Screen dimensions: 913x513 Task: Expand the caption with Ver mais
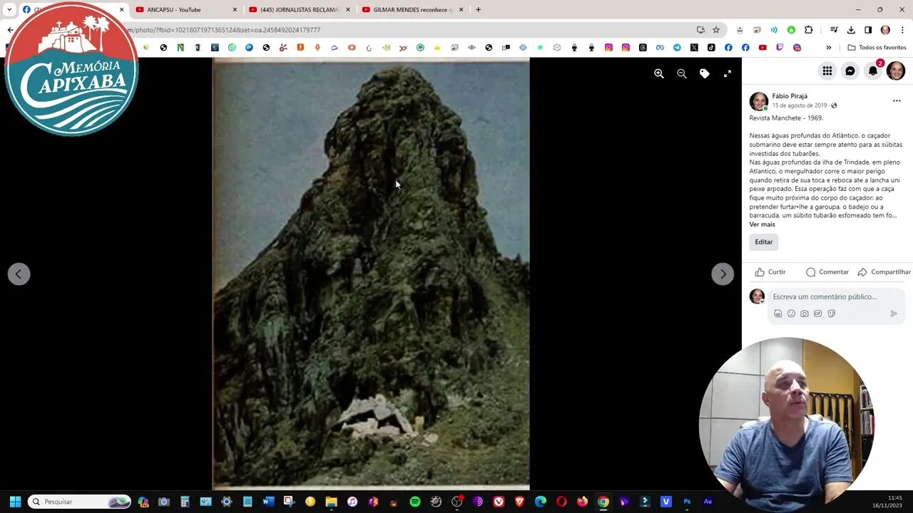[x=762, y=224]
